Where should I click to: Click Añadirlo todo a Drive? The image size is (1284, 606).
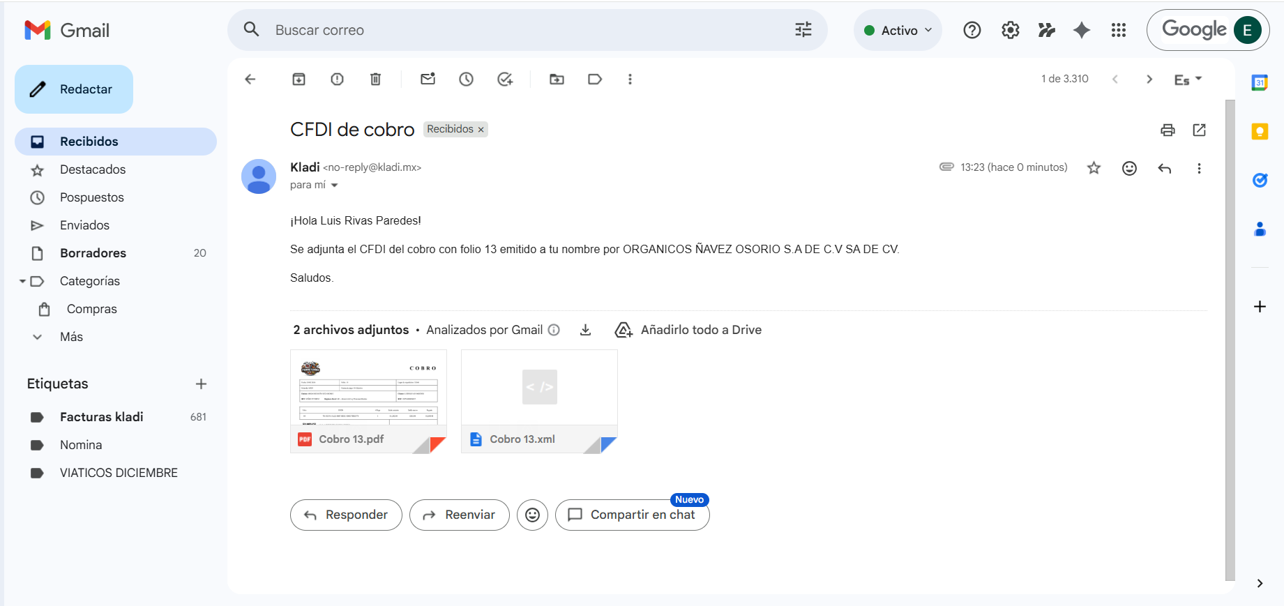pyautogui.click(x=688, y=330)
